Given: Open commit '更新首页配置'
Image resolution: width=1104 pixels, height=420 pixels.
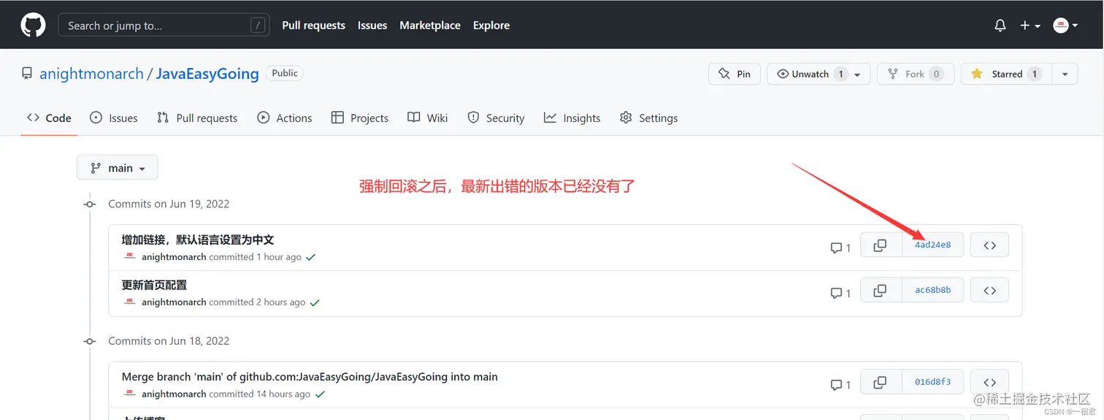Looking at the screenshot, I should point(154,285).
